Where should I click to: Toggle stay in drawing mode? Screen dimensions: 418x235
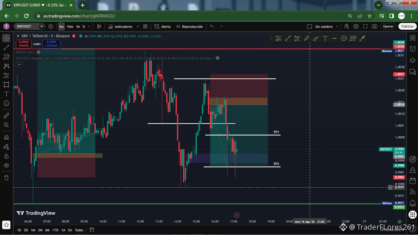click(x=6, y=147)
